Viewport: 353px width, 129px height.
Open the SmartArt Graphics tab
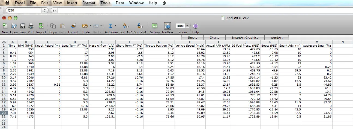pos(244,38)
